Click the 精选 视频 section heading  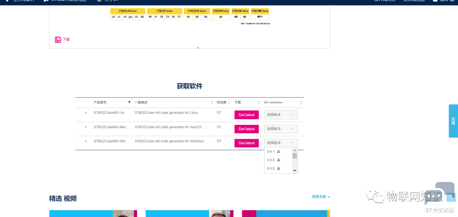63,199
